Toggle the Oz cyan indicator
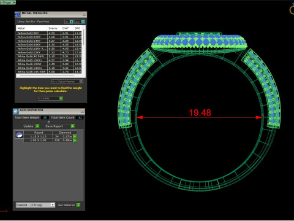The width and height of the screenshot is (294, 221). (72, 21)
